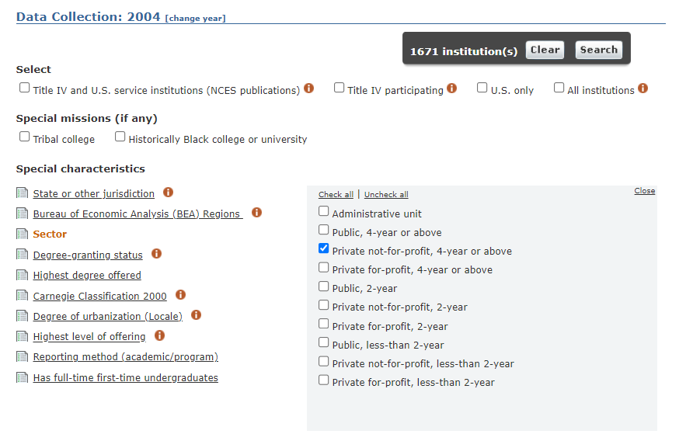This screenshot has width=693, height=441.
Task: Select the Sector characteristic item
Action: [x=50, y=234]
